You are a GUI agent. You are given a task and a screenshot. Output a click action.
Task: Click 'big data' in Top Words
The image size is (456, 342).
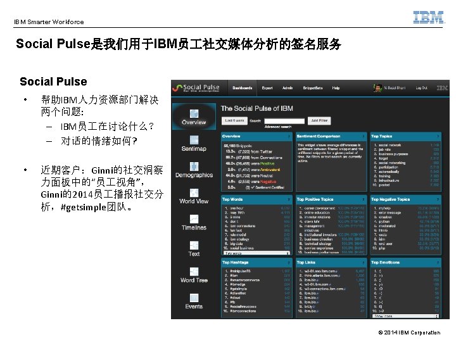tap(236, 244)
